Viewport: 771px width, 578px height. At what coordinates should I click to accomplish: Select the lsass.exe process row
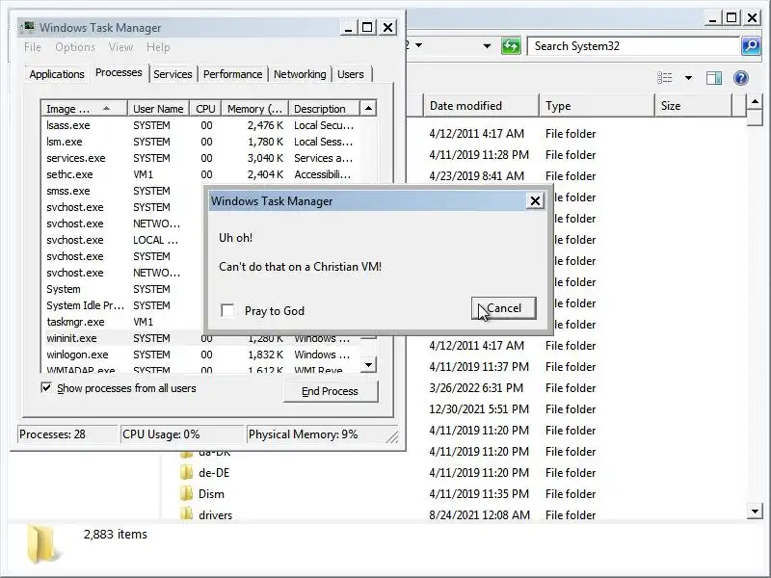(201, 125)
